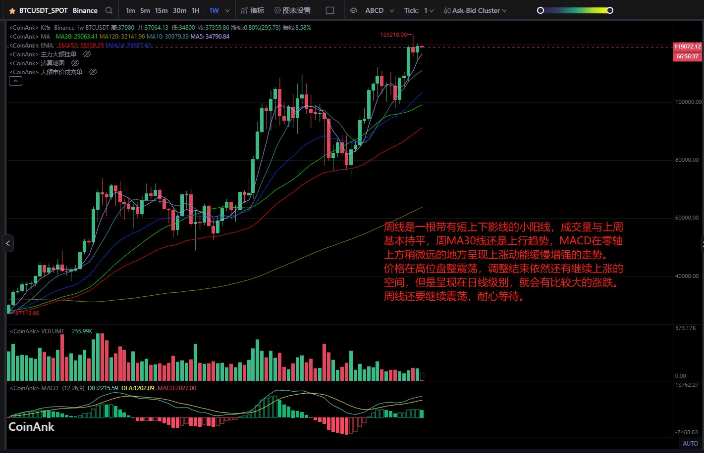
Task: Click the right handle of the color gradient slider
Action: coord(610,10)
